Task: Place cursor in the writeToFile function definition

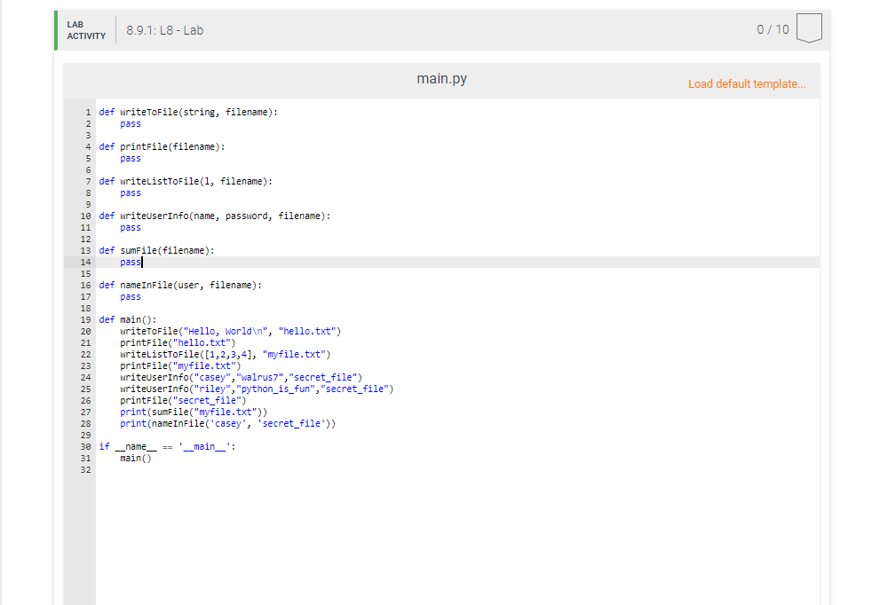Action: point(189,112)
